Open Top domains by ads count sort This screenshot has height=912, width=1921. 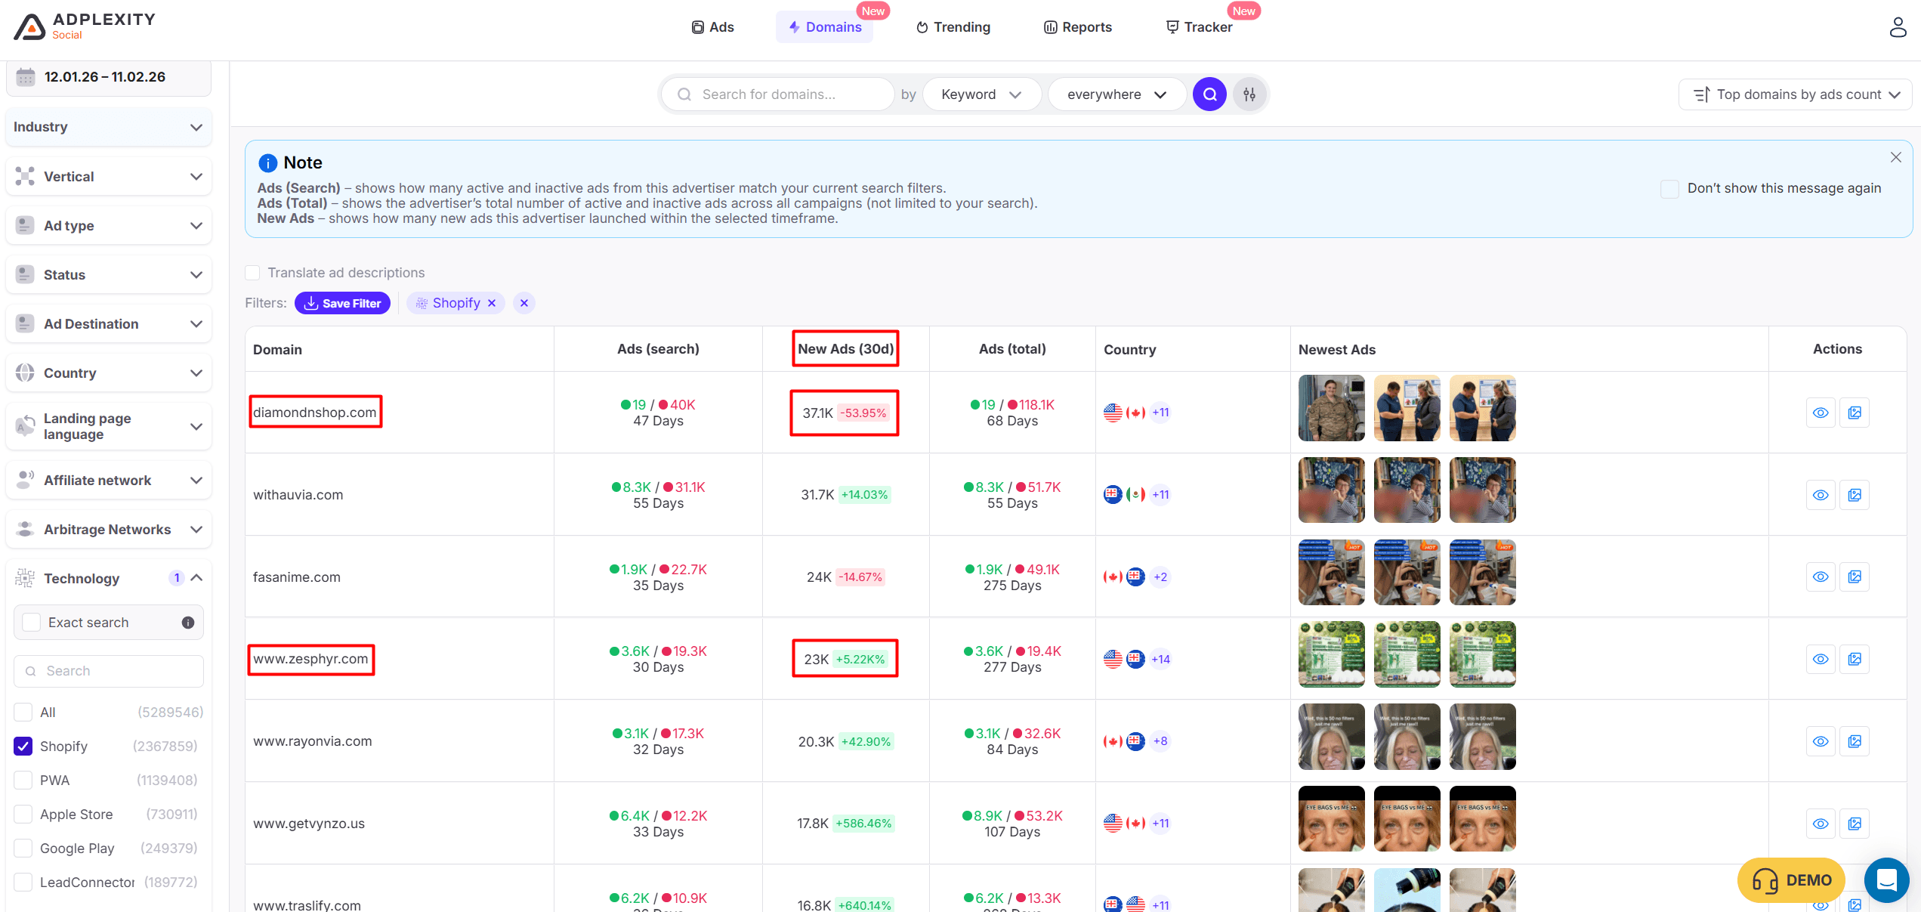point(1796,94)
